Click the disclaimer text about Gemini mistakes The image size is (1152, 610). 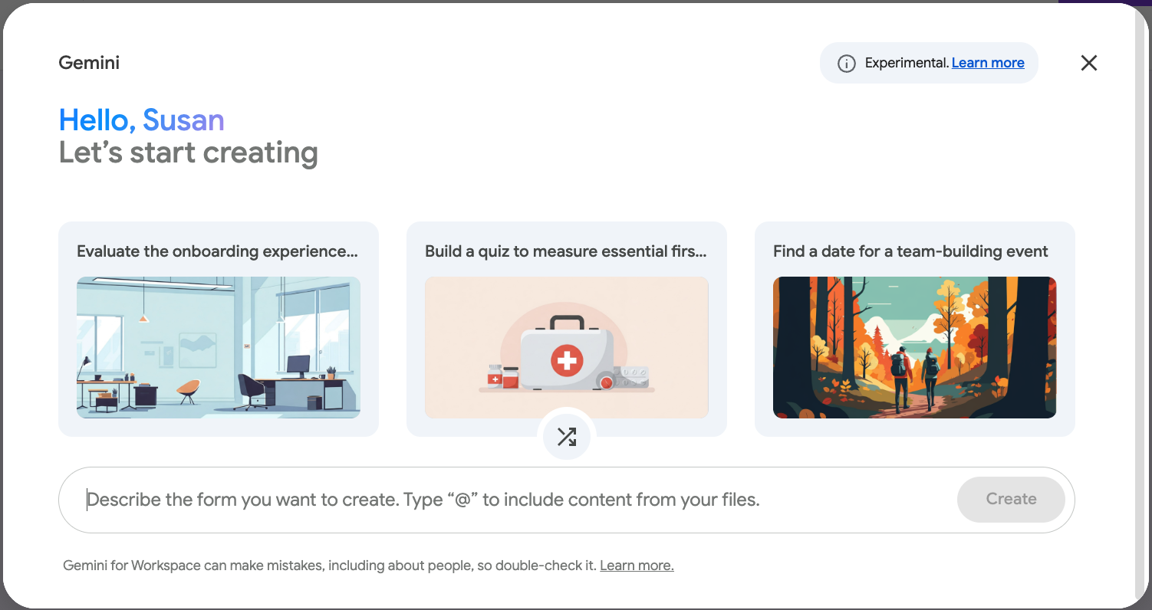[330, 565]
